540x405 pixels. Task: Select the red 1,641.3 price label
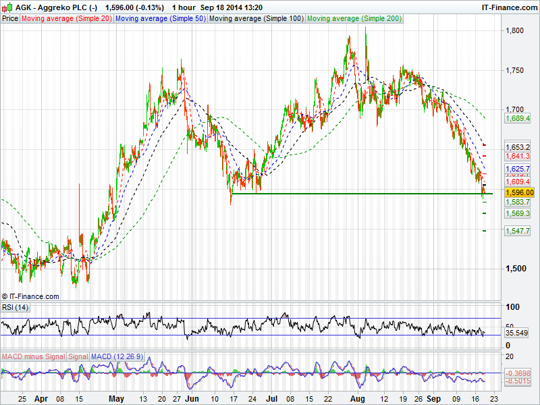coord(517,156)
